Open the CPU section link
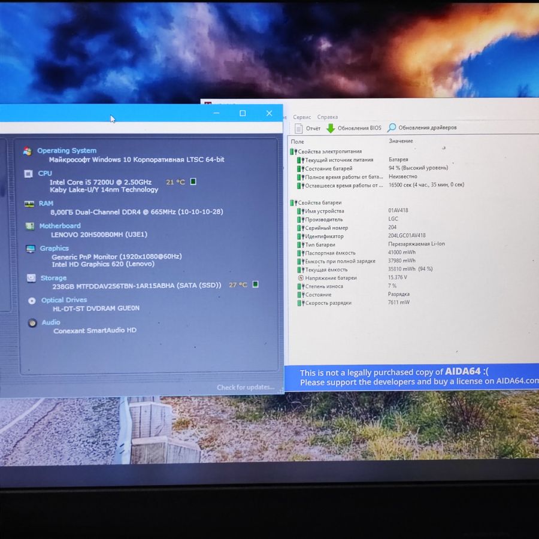 point(45,173)
